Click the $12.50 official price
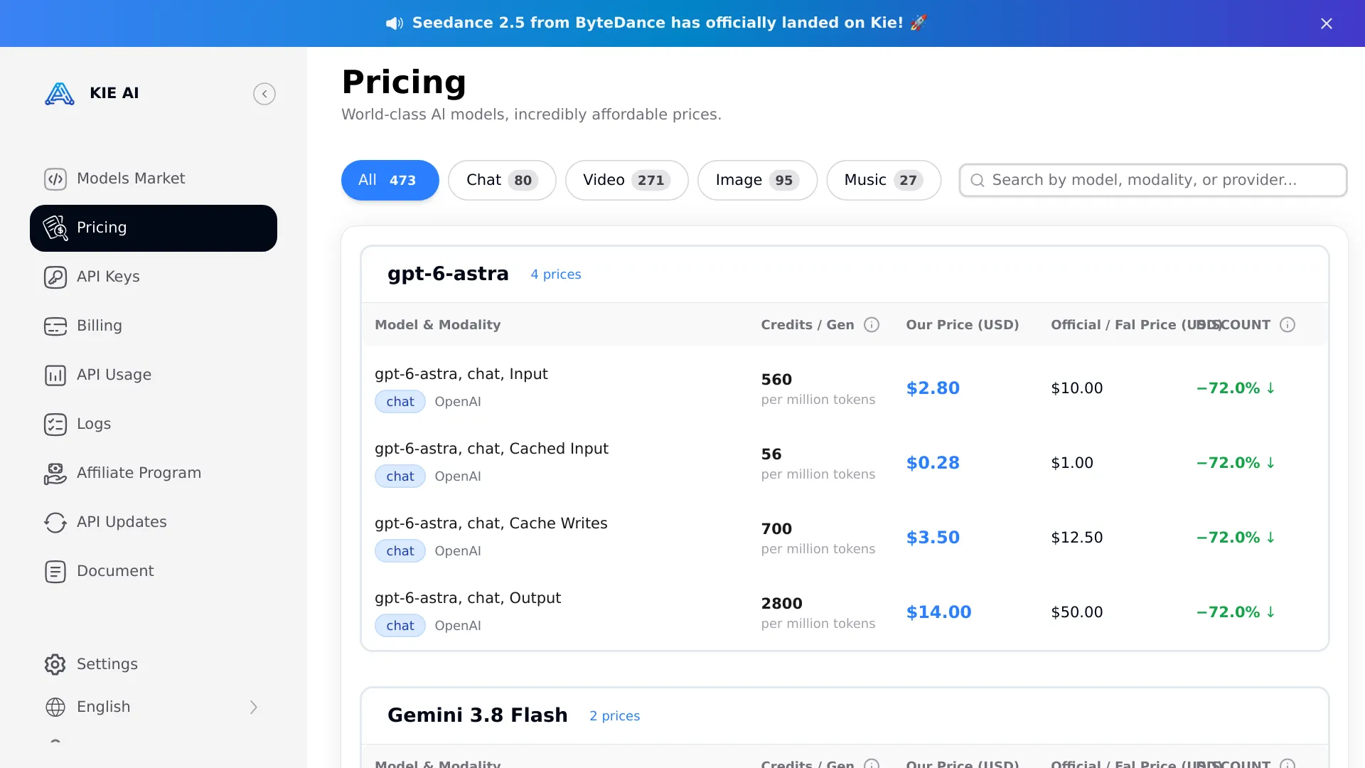Image resolution: width=1365 pixels, height=768 pixels. click(1077, 538)
